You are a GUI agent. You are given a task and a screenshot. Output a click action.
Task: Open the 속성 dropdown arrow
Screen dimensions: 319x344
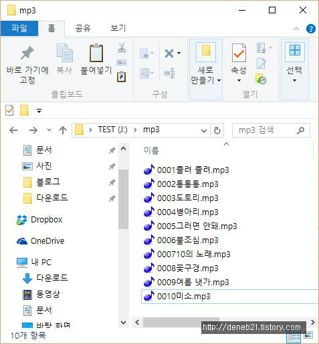click(x=239, y=80)
